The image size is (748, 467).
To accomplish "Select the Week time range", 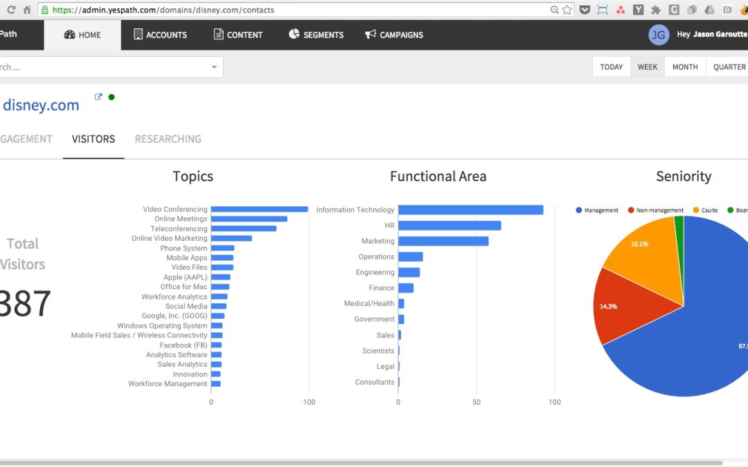I will point(648,66).
